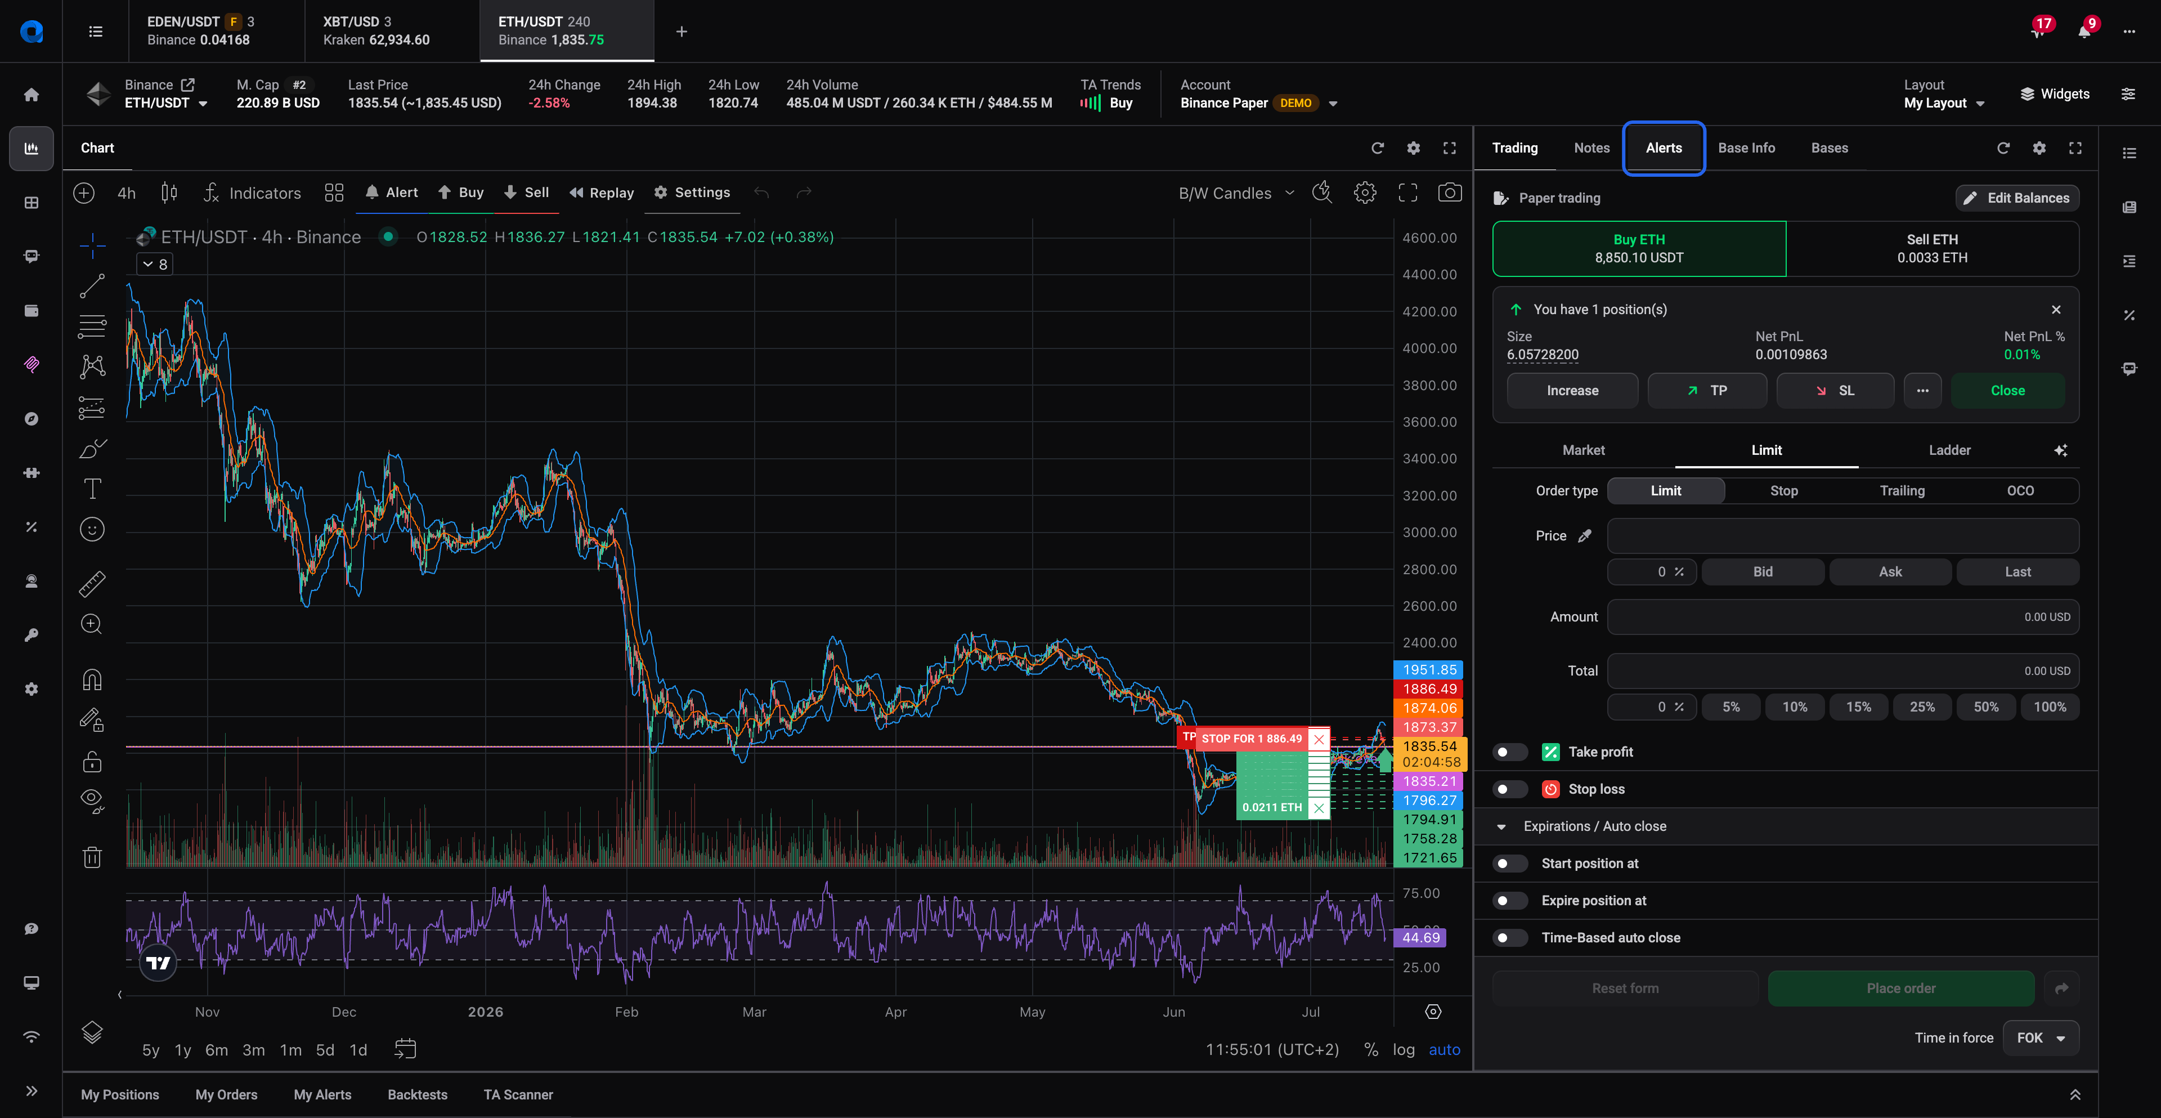2161x1118 pixels.
Task: Open the Fibonacci retracement tool group
Action: click(92, 326)
